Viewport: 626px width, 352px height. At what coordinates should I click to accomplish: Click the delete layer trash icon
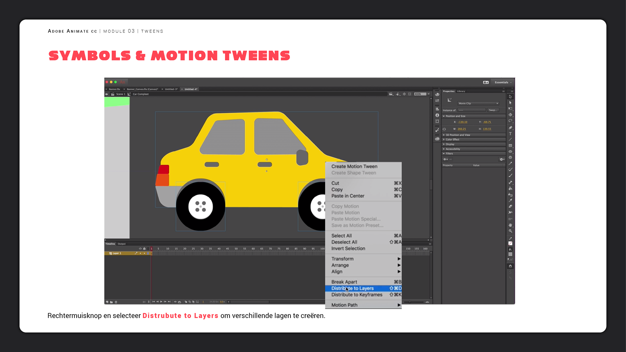[x=116, y=302]
